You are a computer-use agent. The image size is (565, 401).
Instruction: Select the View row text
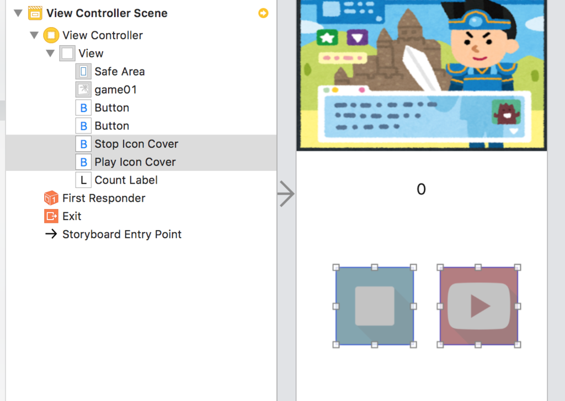pyautogui.click(x=91, y=54)
